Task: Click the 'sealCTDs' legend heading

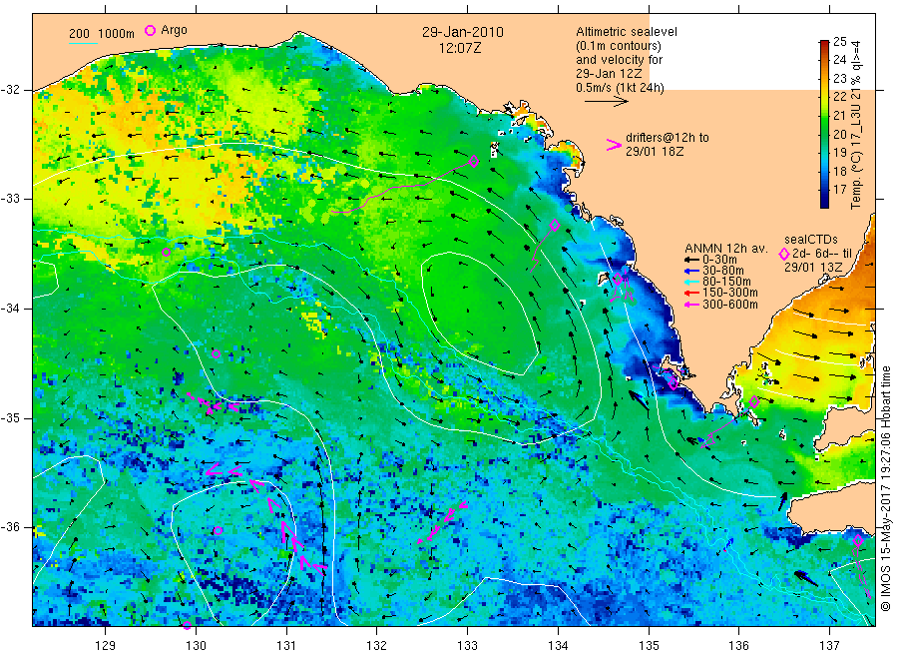Action: [x=811, y=240]
